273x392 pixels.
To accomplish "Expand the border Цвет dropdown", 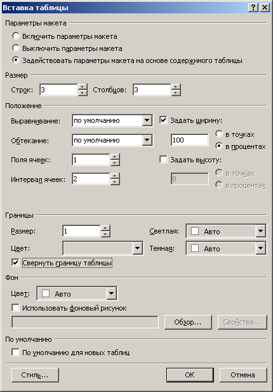I will click(137, 248).
